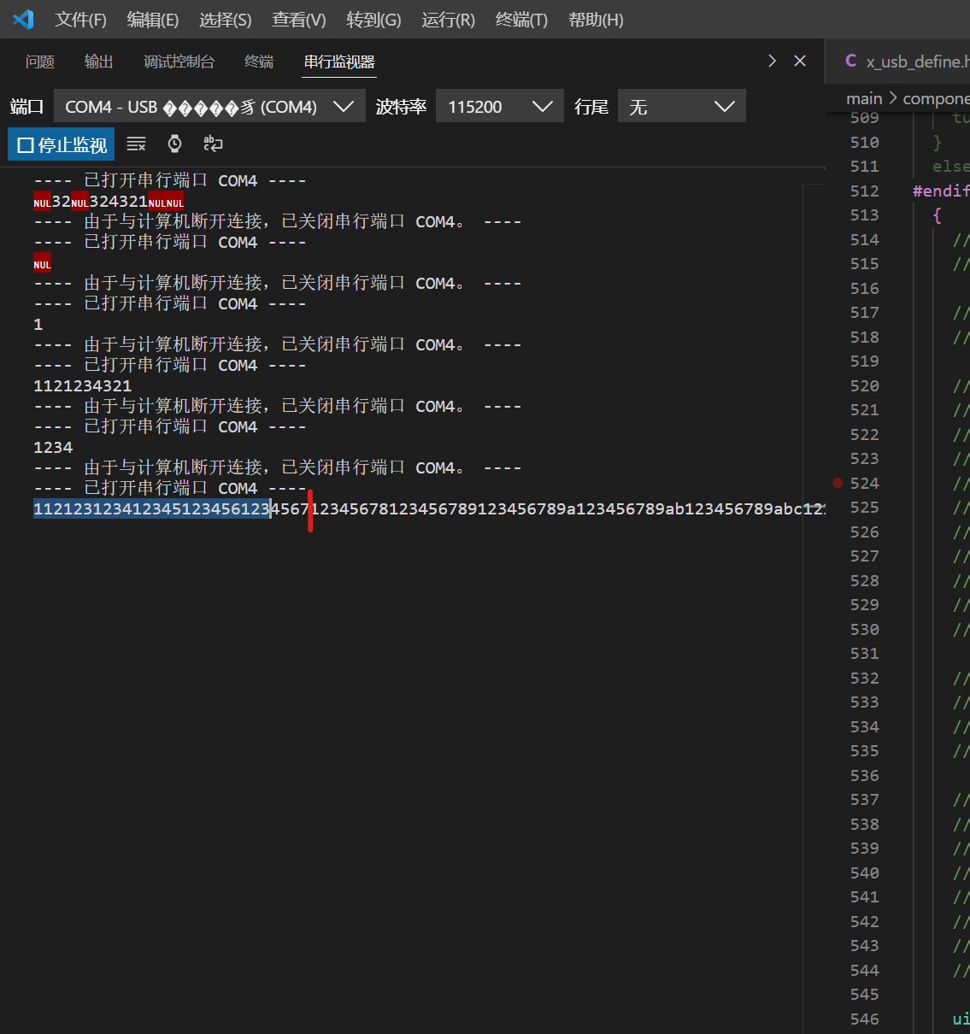Click main in the breadcrumb bar
The width and height of the screenshot is (970, 1034).
(864, 97)
